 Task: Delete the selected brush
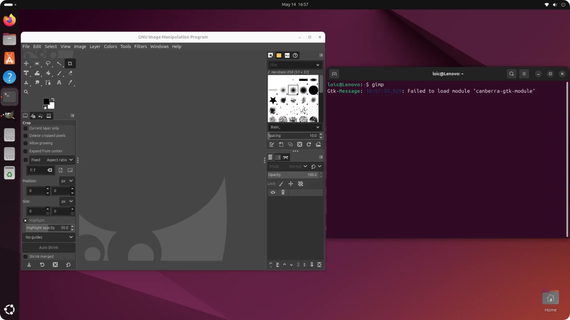(300, 144)
